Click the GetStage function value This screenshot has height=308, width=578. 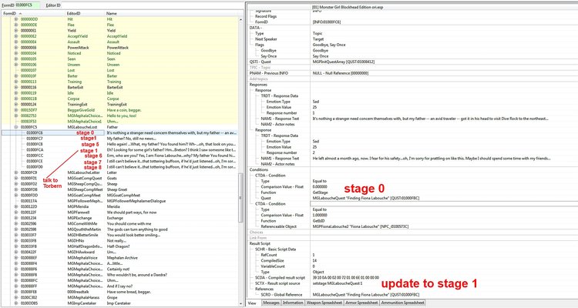click(x=320, y=192)
